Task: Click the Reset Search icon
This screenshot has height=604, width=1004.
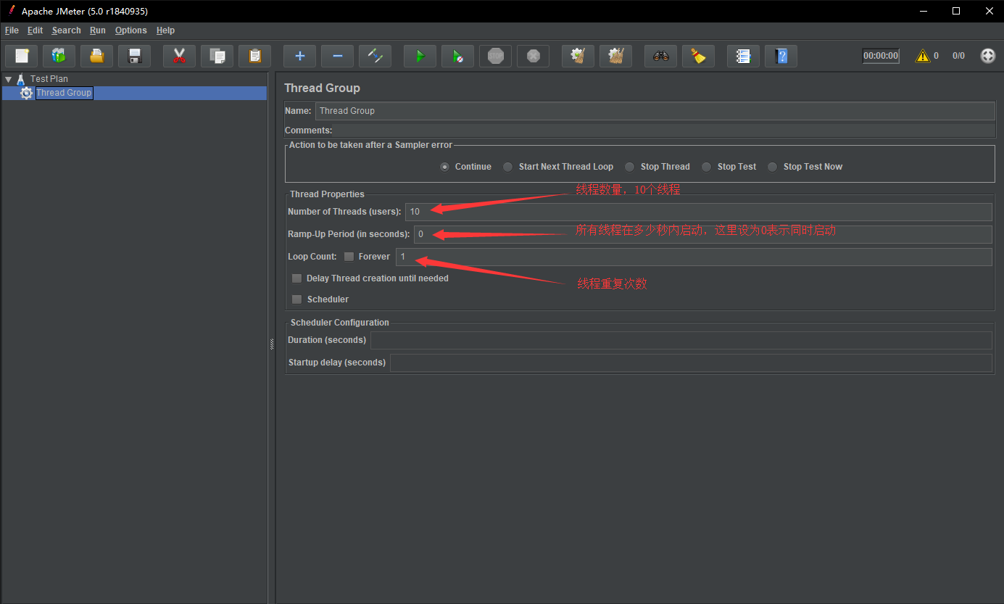Action: (x=699, y=56)
